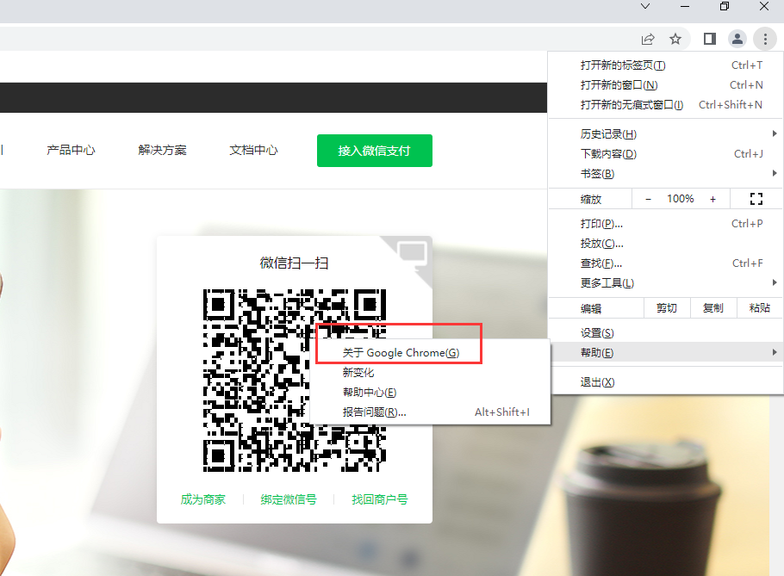784x576 pixels.
Task: Open the 产品中心 navigation tab
Action: tap(71, 150)
